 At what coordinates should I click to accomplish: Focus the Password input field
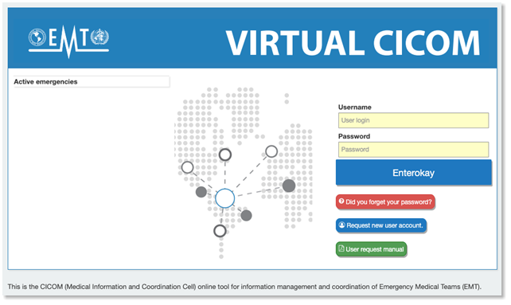tap(413, 150)
